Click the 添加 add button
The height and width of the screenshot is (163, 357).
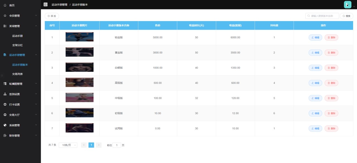click(x=52, y=16)
